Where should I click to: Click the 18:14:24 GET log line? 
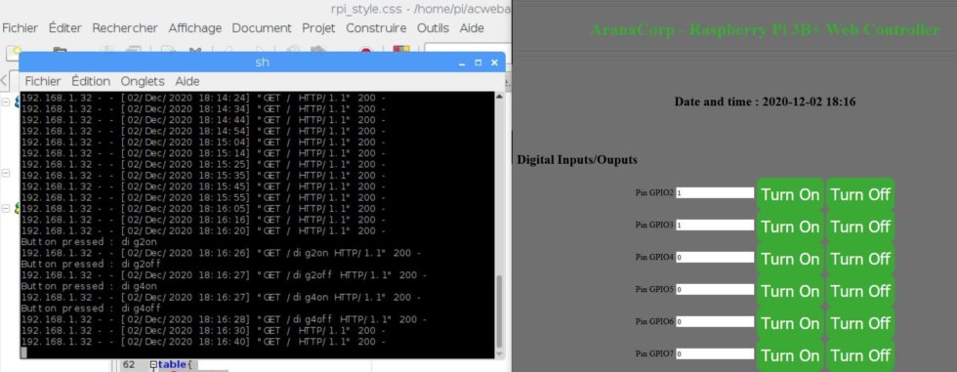tap(203, 98)
